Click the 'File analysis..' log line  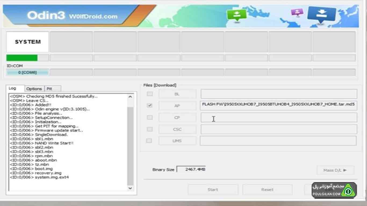click(36, 113)
